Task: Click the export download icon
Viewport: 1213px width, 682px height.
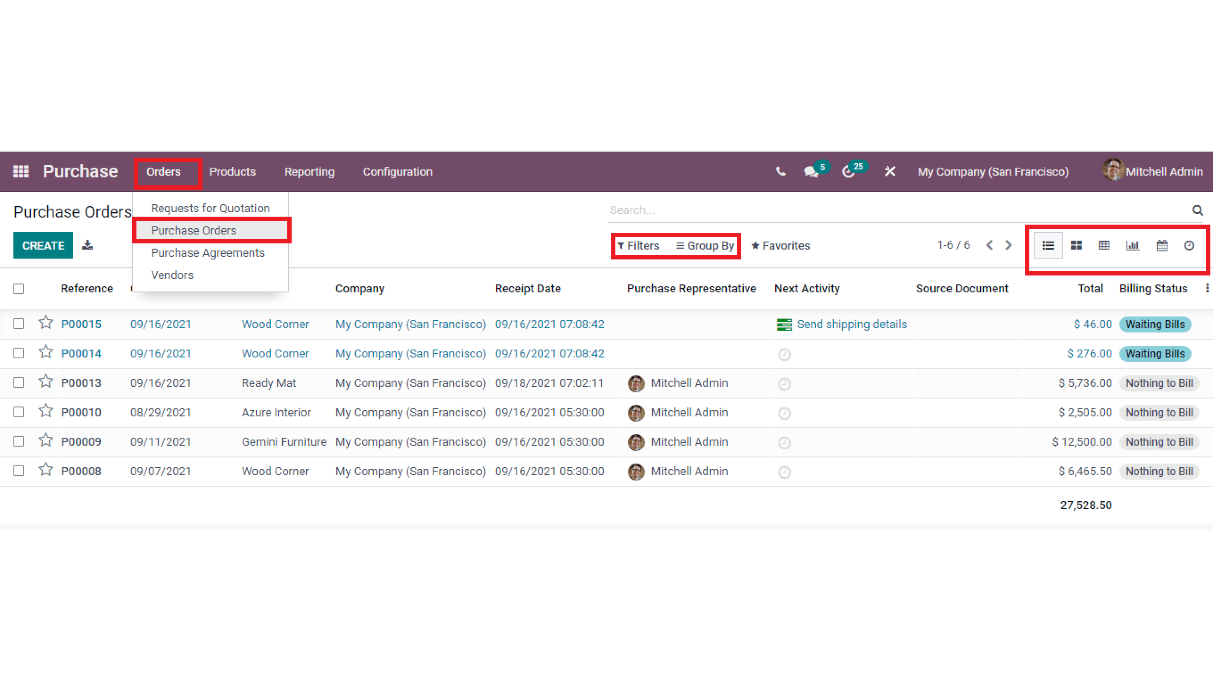Action: click(88, 245)
